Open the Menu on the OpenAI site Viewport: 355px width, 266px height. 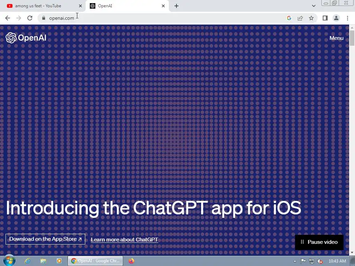[336, 38]
